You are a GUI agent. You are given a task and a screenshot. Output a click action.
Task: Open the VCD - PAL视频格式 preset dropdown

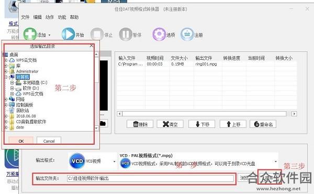click(276, 161)
